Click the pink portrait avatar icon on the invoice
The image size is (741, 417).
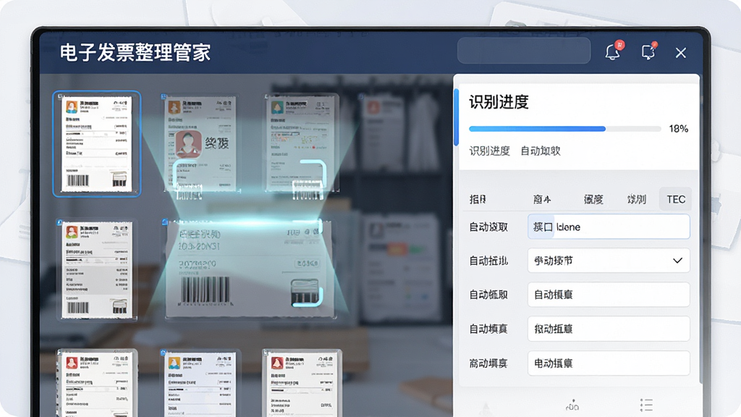point(188,144)
